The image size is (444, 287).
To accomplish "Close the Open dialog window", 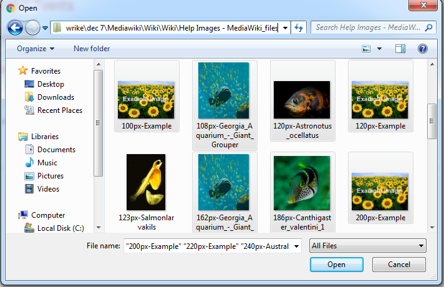I will (423, 5).
